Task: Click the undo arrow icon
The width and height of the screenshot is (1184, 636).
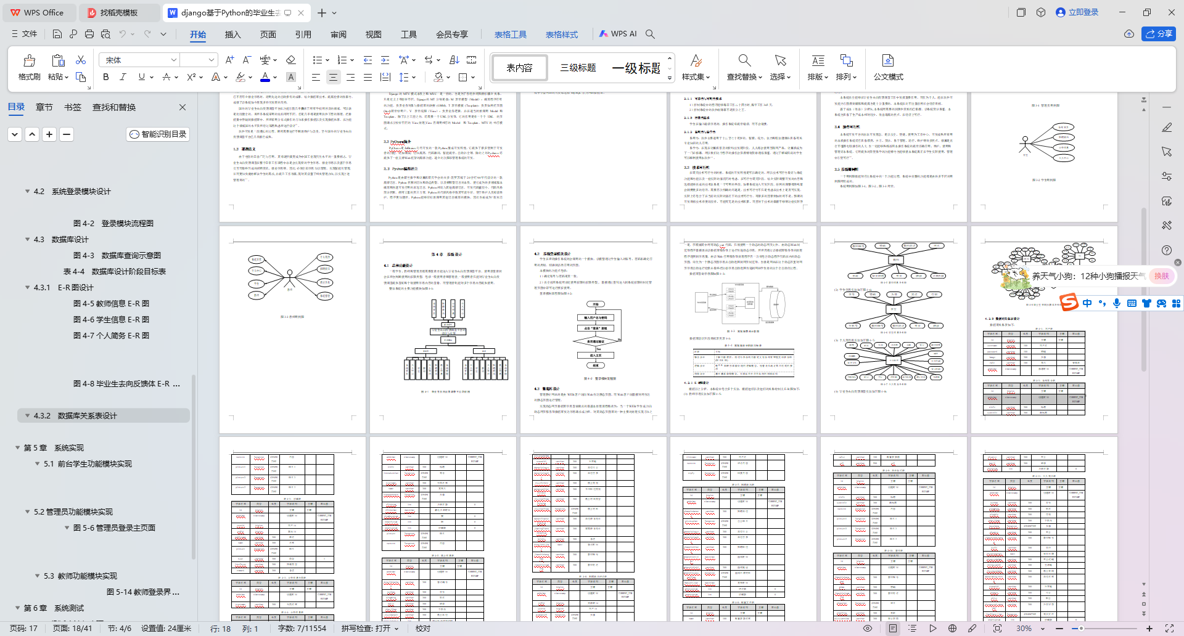Action: point(123,34)
